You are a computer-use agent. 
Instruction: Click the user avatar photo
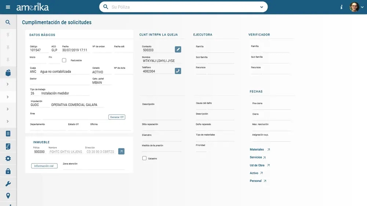[354, 7]
